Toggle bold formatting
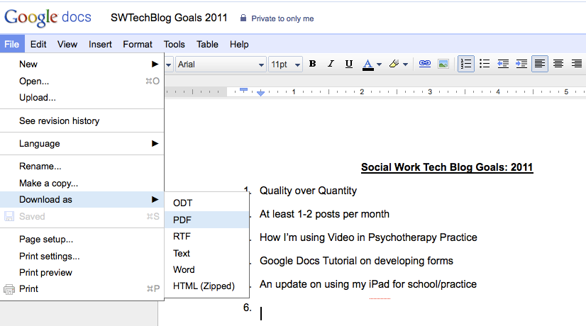Image resolution: width=586 pixels, height=326 pixels. (x=312, y=64)
